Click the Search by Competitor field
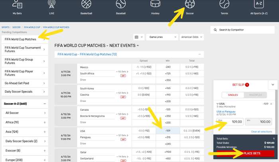The image size is (279, 162). [x=242, y=30]
